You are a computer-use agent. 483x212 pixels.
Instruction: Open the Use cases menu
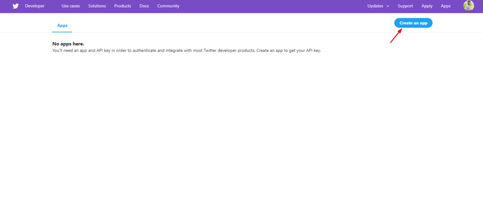point(71,6)
